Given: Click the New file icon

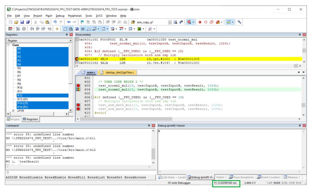Looking at the screenshot, I should pos(10,22).
